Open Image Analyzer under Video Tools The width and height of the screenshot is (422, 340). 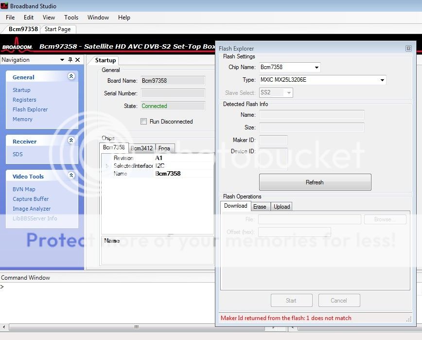click(x=32, y=209)
